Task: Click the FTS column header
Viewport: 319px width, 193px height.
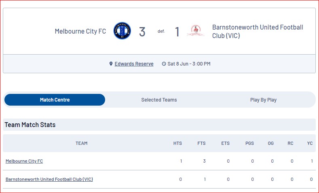Action: click(x=201, y=143)
